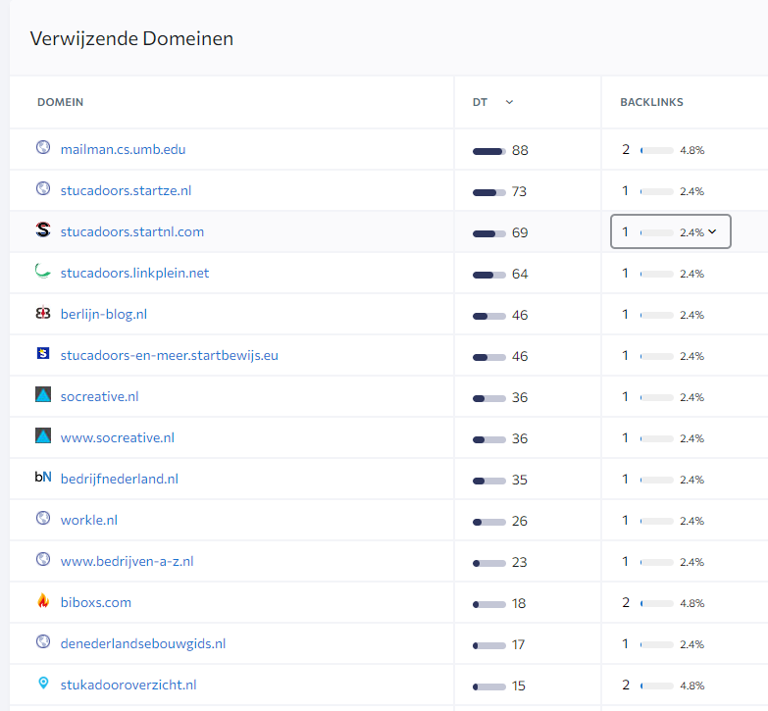
Task: Click the globe favicon beside www.bedrijven-a-z.nl
Action: tap(43, 559)
